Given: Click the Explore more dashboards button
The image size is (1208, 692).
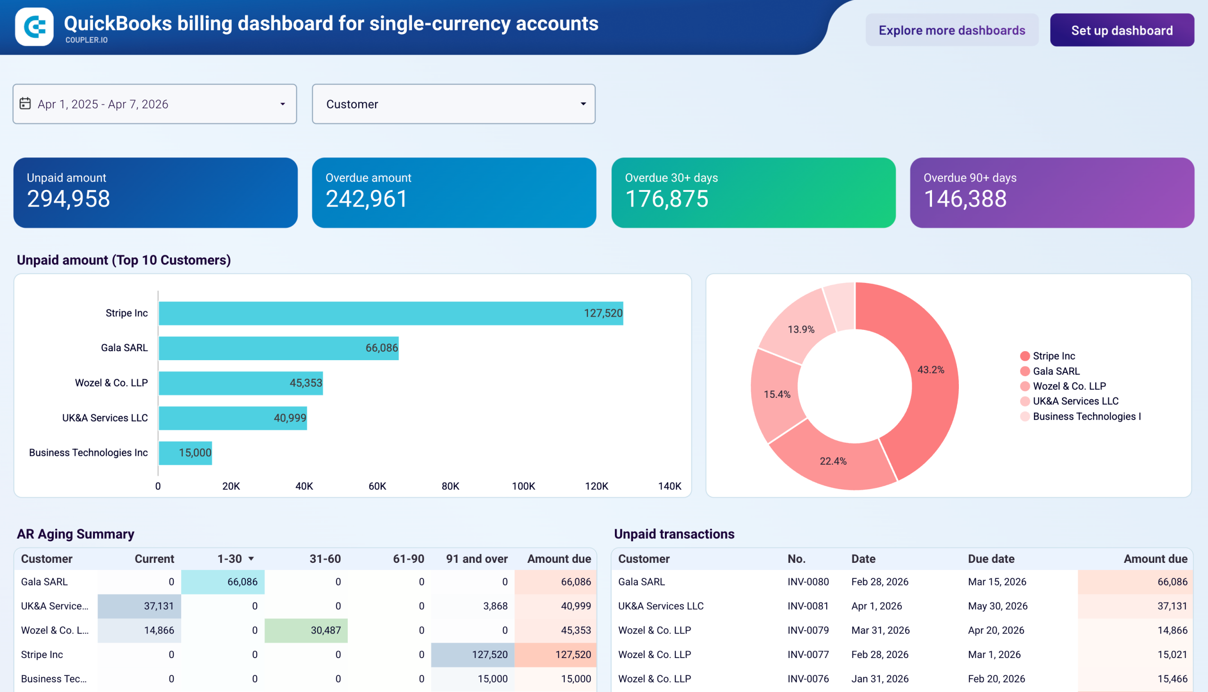Looking at the screenshot, I should pos(952,30).
